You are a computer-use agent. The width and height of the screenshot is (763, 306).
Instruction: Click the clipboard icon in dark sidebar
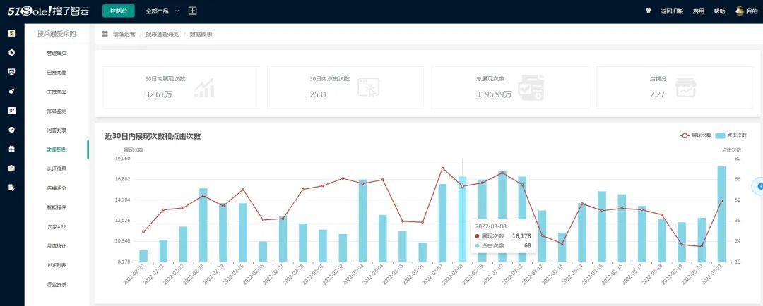[x=12, y=168]
